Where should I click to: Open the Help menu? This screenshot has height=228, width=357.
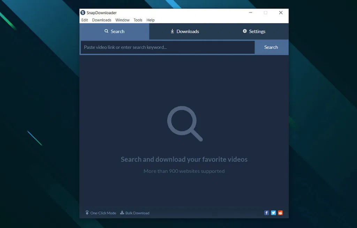[150, 20]
